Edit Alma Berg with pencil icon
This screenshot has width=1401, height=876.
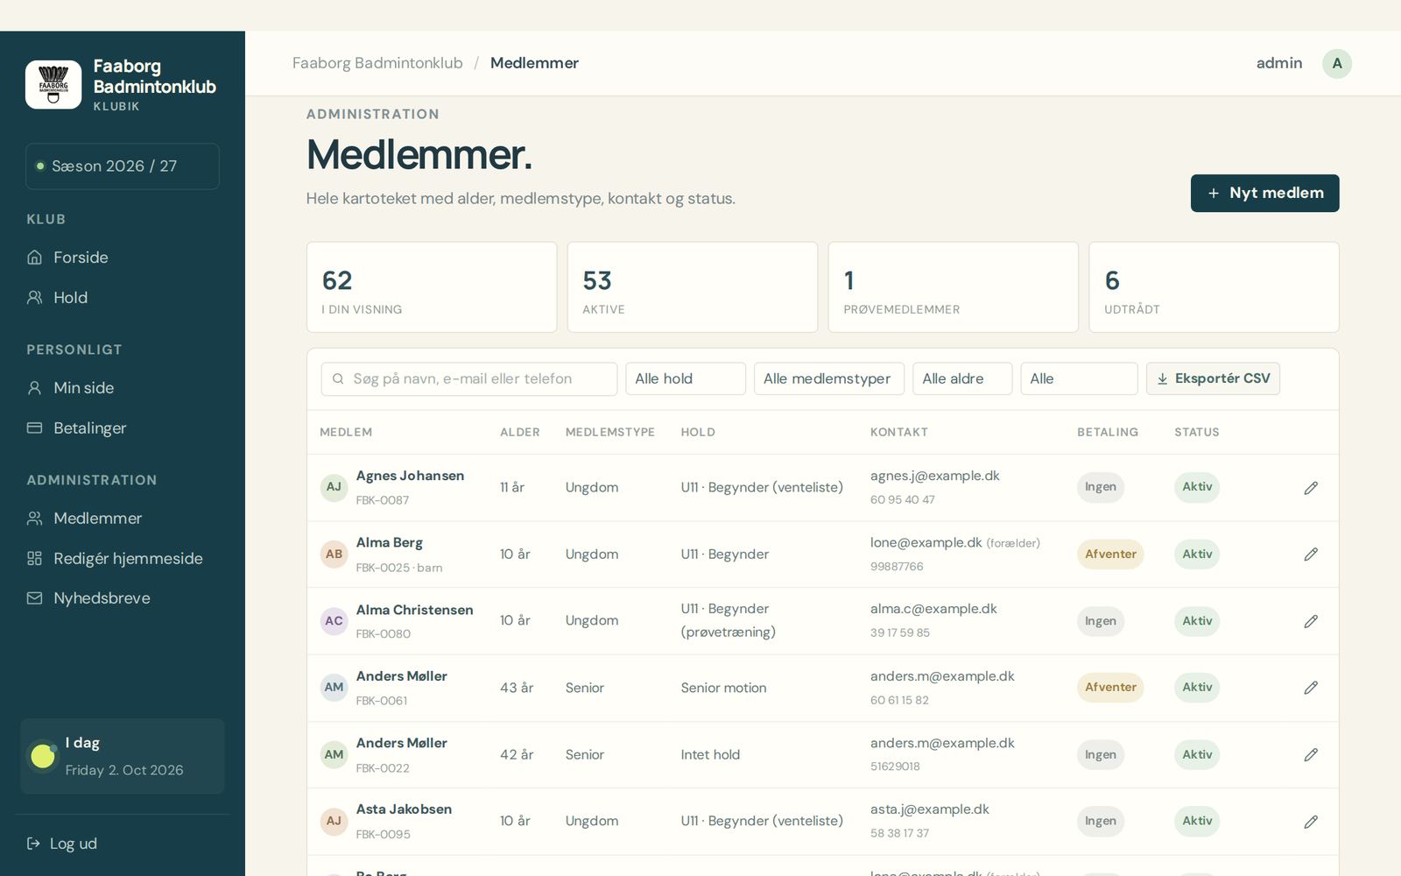tap(1311, 555)
